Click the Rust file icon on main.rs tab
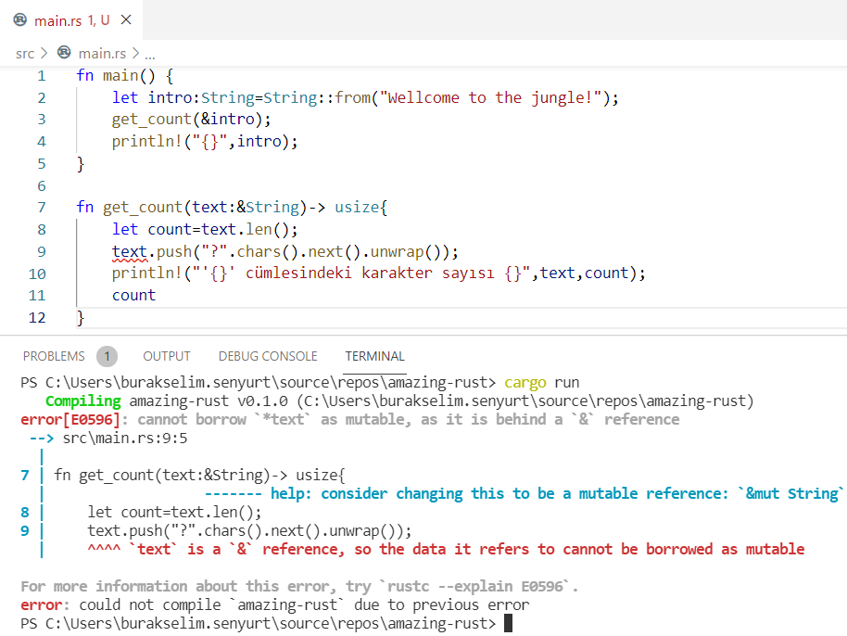 tap(20, 19)
